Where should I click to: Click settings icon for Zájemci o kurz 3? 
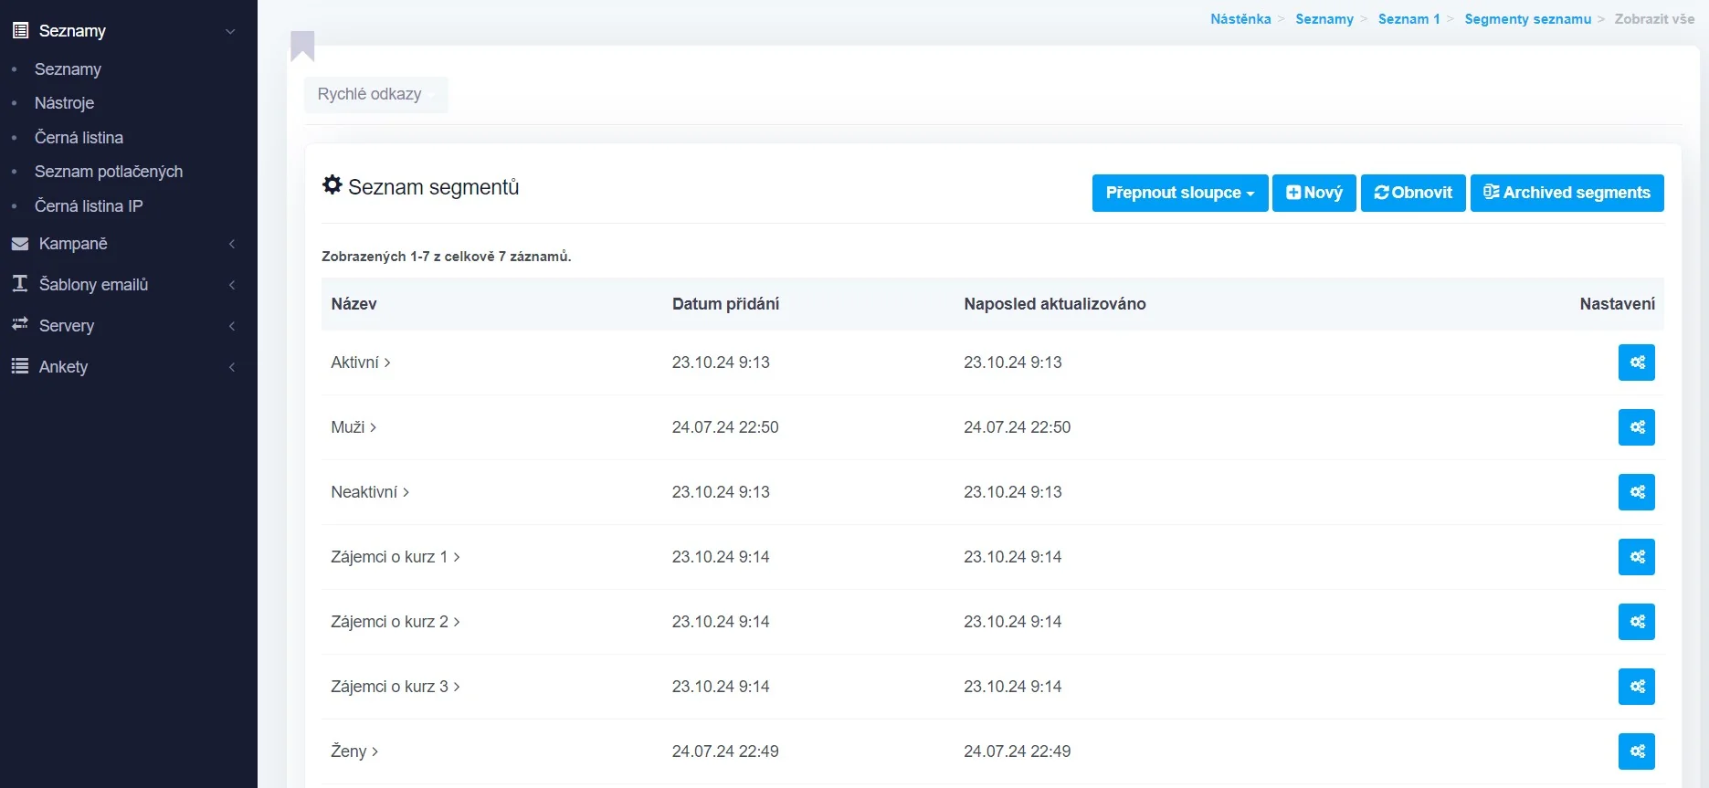click(x=1636, y=687)
